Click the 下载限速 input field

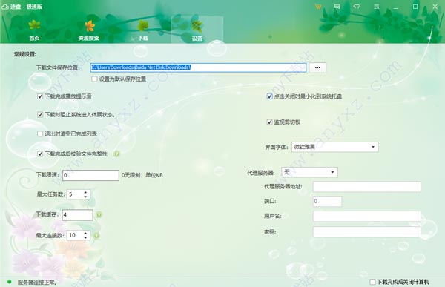(x=90, y=175)
